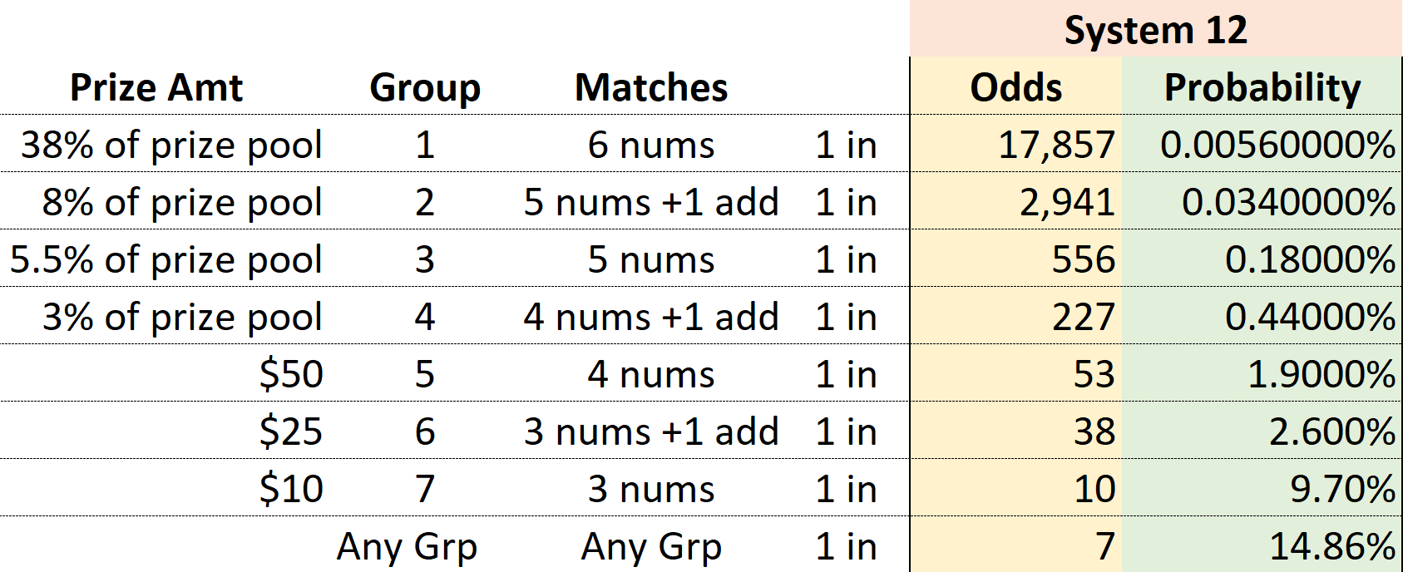Viewport: 1403px width, 572px height.
Task: Select the 3 nums +1 add cell
Action: pos(651,431)
